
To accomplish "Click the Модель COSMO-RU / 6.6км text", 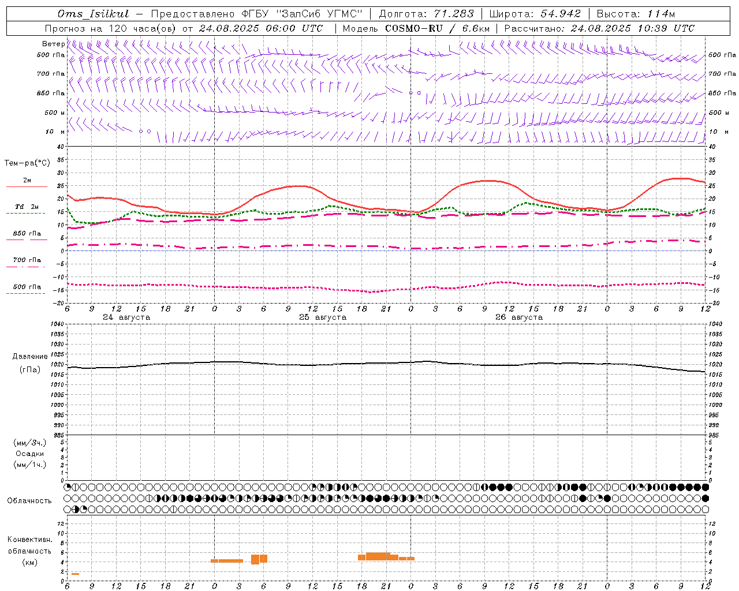I will tap(416, 28).
